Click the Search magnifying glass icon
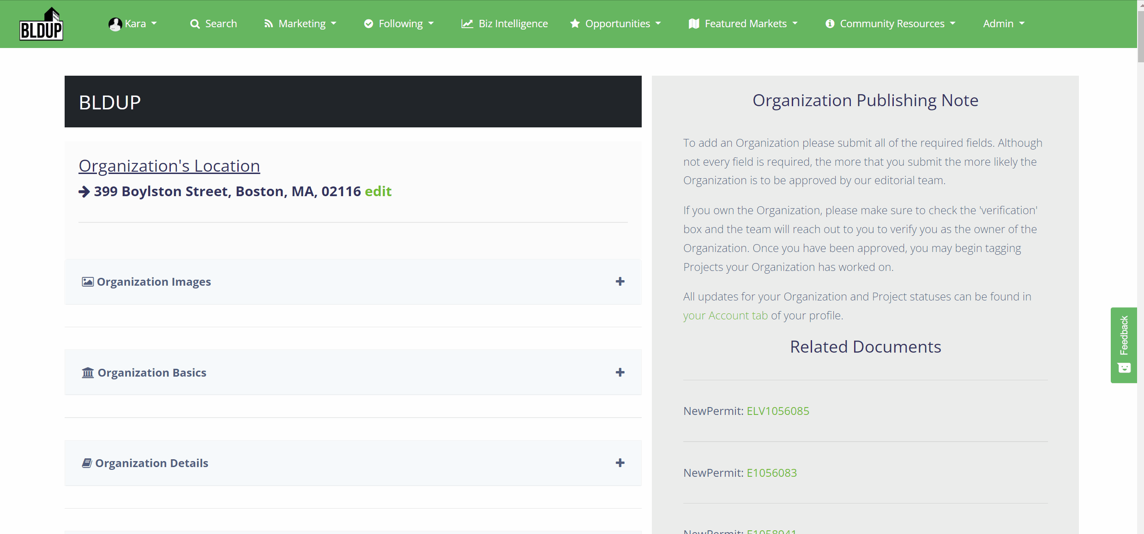 (x=195, y=24)
